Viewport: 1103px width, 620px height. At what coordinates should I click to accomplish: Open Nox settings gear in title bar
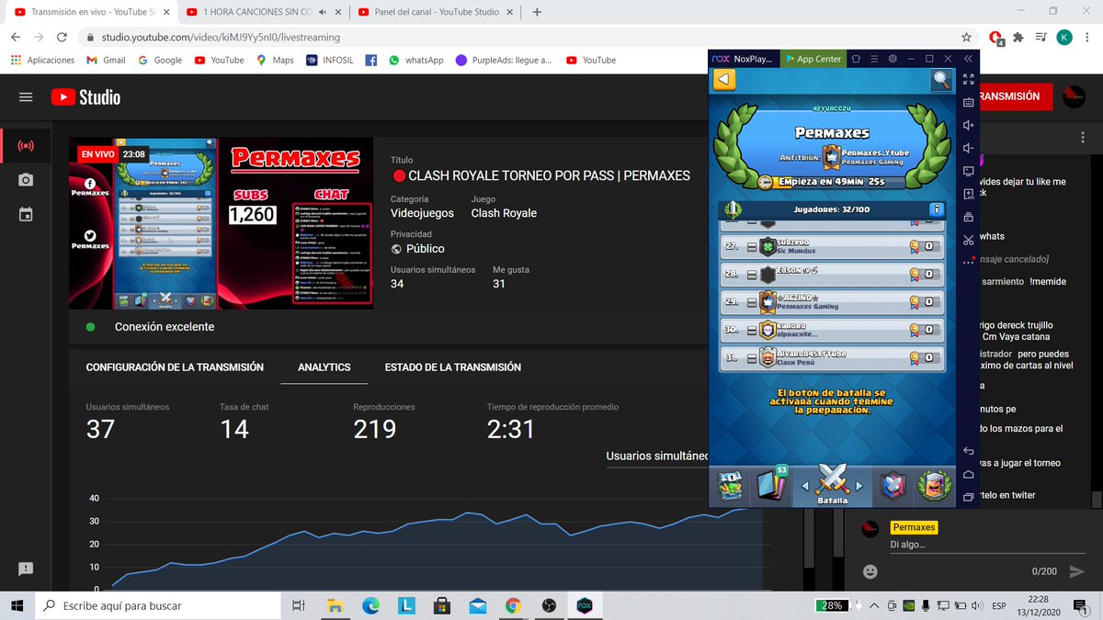point(892,59)
